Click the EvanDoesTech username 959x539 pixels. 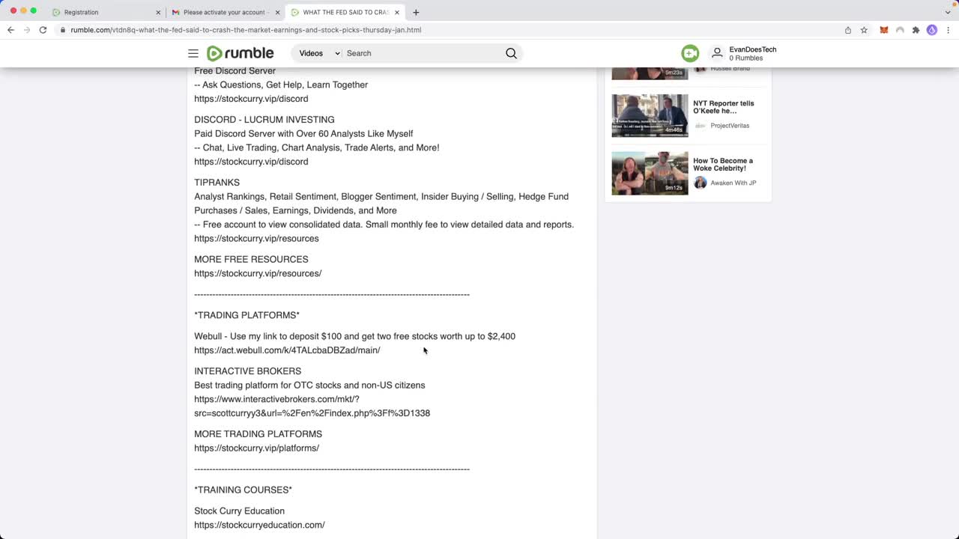click(753, 49)
